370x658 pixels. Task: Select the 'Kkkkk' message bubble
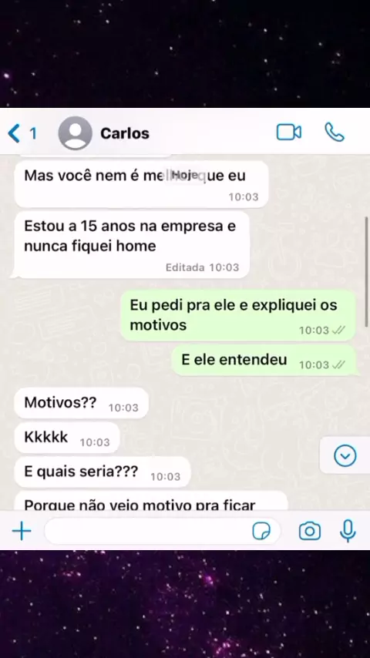(x=67, y=438)
